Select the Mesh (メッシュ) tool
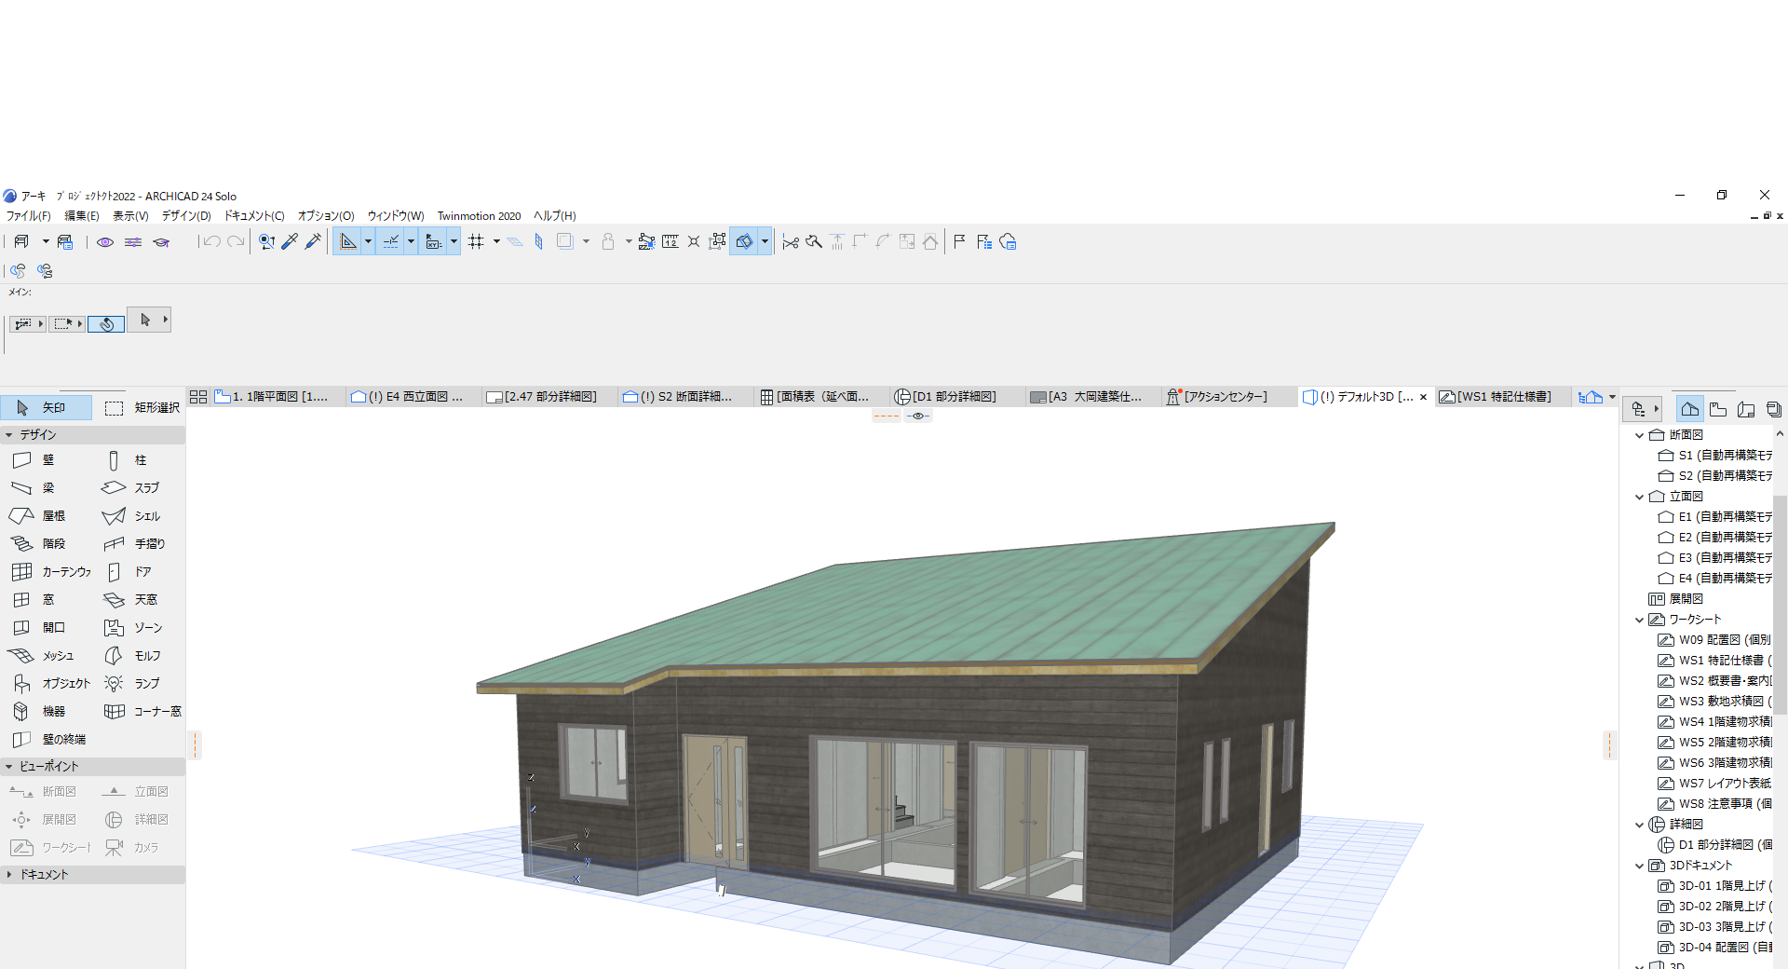The width and height of the screenshot is (1788, 969). click(x=42, y=656)
